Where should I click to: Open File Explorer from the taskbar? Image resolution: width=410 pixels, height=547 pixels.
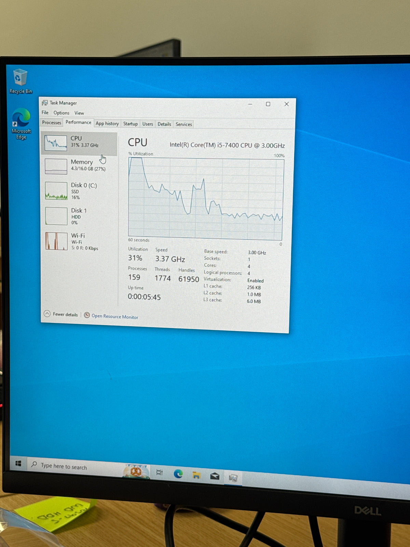(196, 475)
